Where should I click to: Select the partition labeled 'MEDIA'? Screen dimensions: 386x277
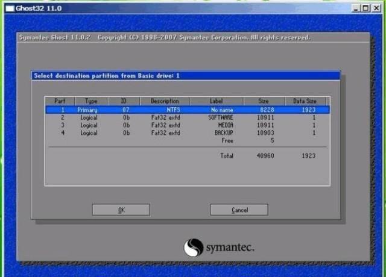click(x=188, y=125)
